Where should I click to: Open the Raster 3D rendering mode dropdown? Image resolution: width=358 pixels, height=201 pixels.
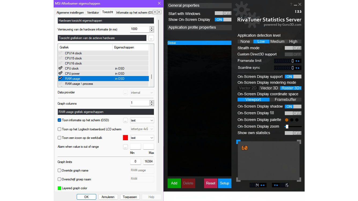pos(291,88)
